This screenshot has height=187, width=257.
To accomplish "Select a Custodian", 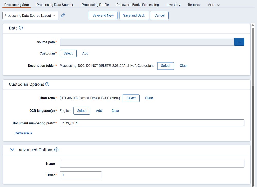I will pos(68,53).
